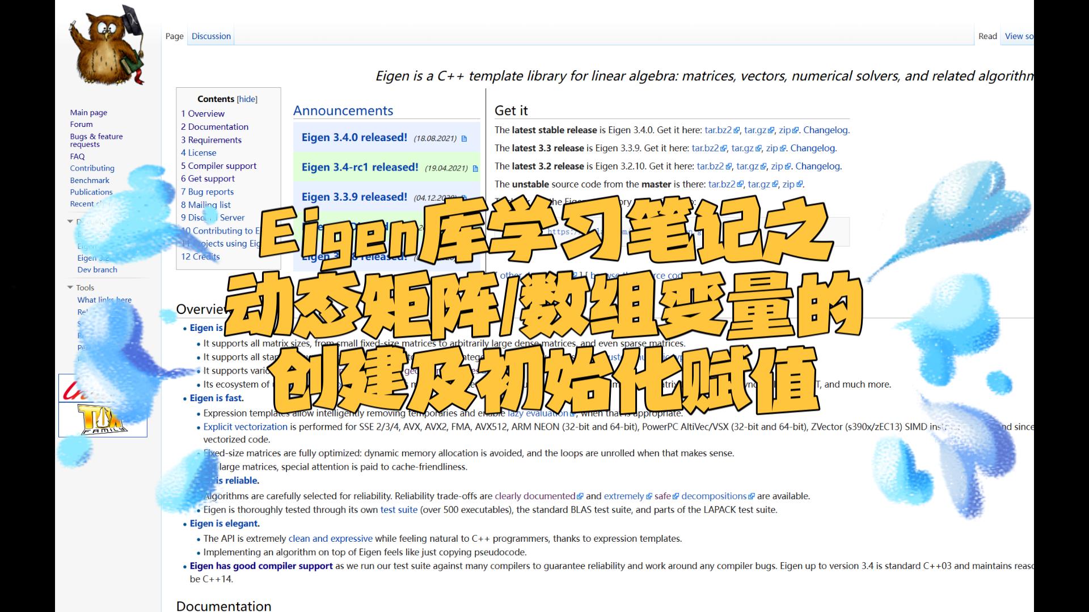This screenshot has width=1089, height=612.
Task: Click the TuxFamily logo in the sidebar
Action: [103, 419]
